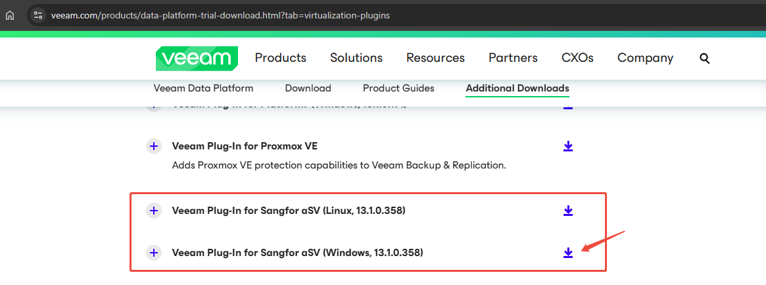Click the partially hidden top download icon
The width and height of the screenshot is (766, 285).
[567, 106]
